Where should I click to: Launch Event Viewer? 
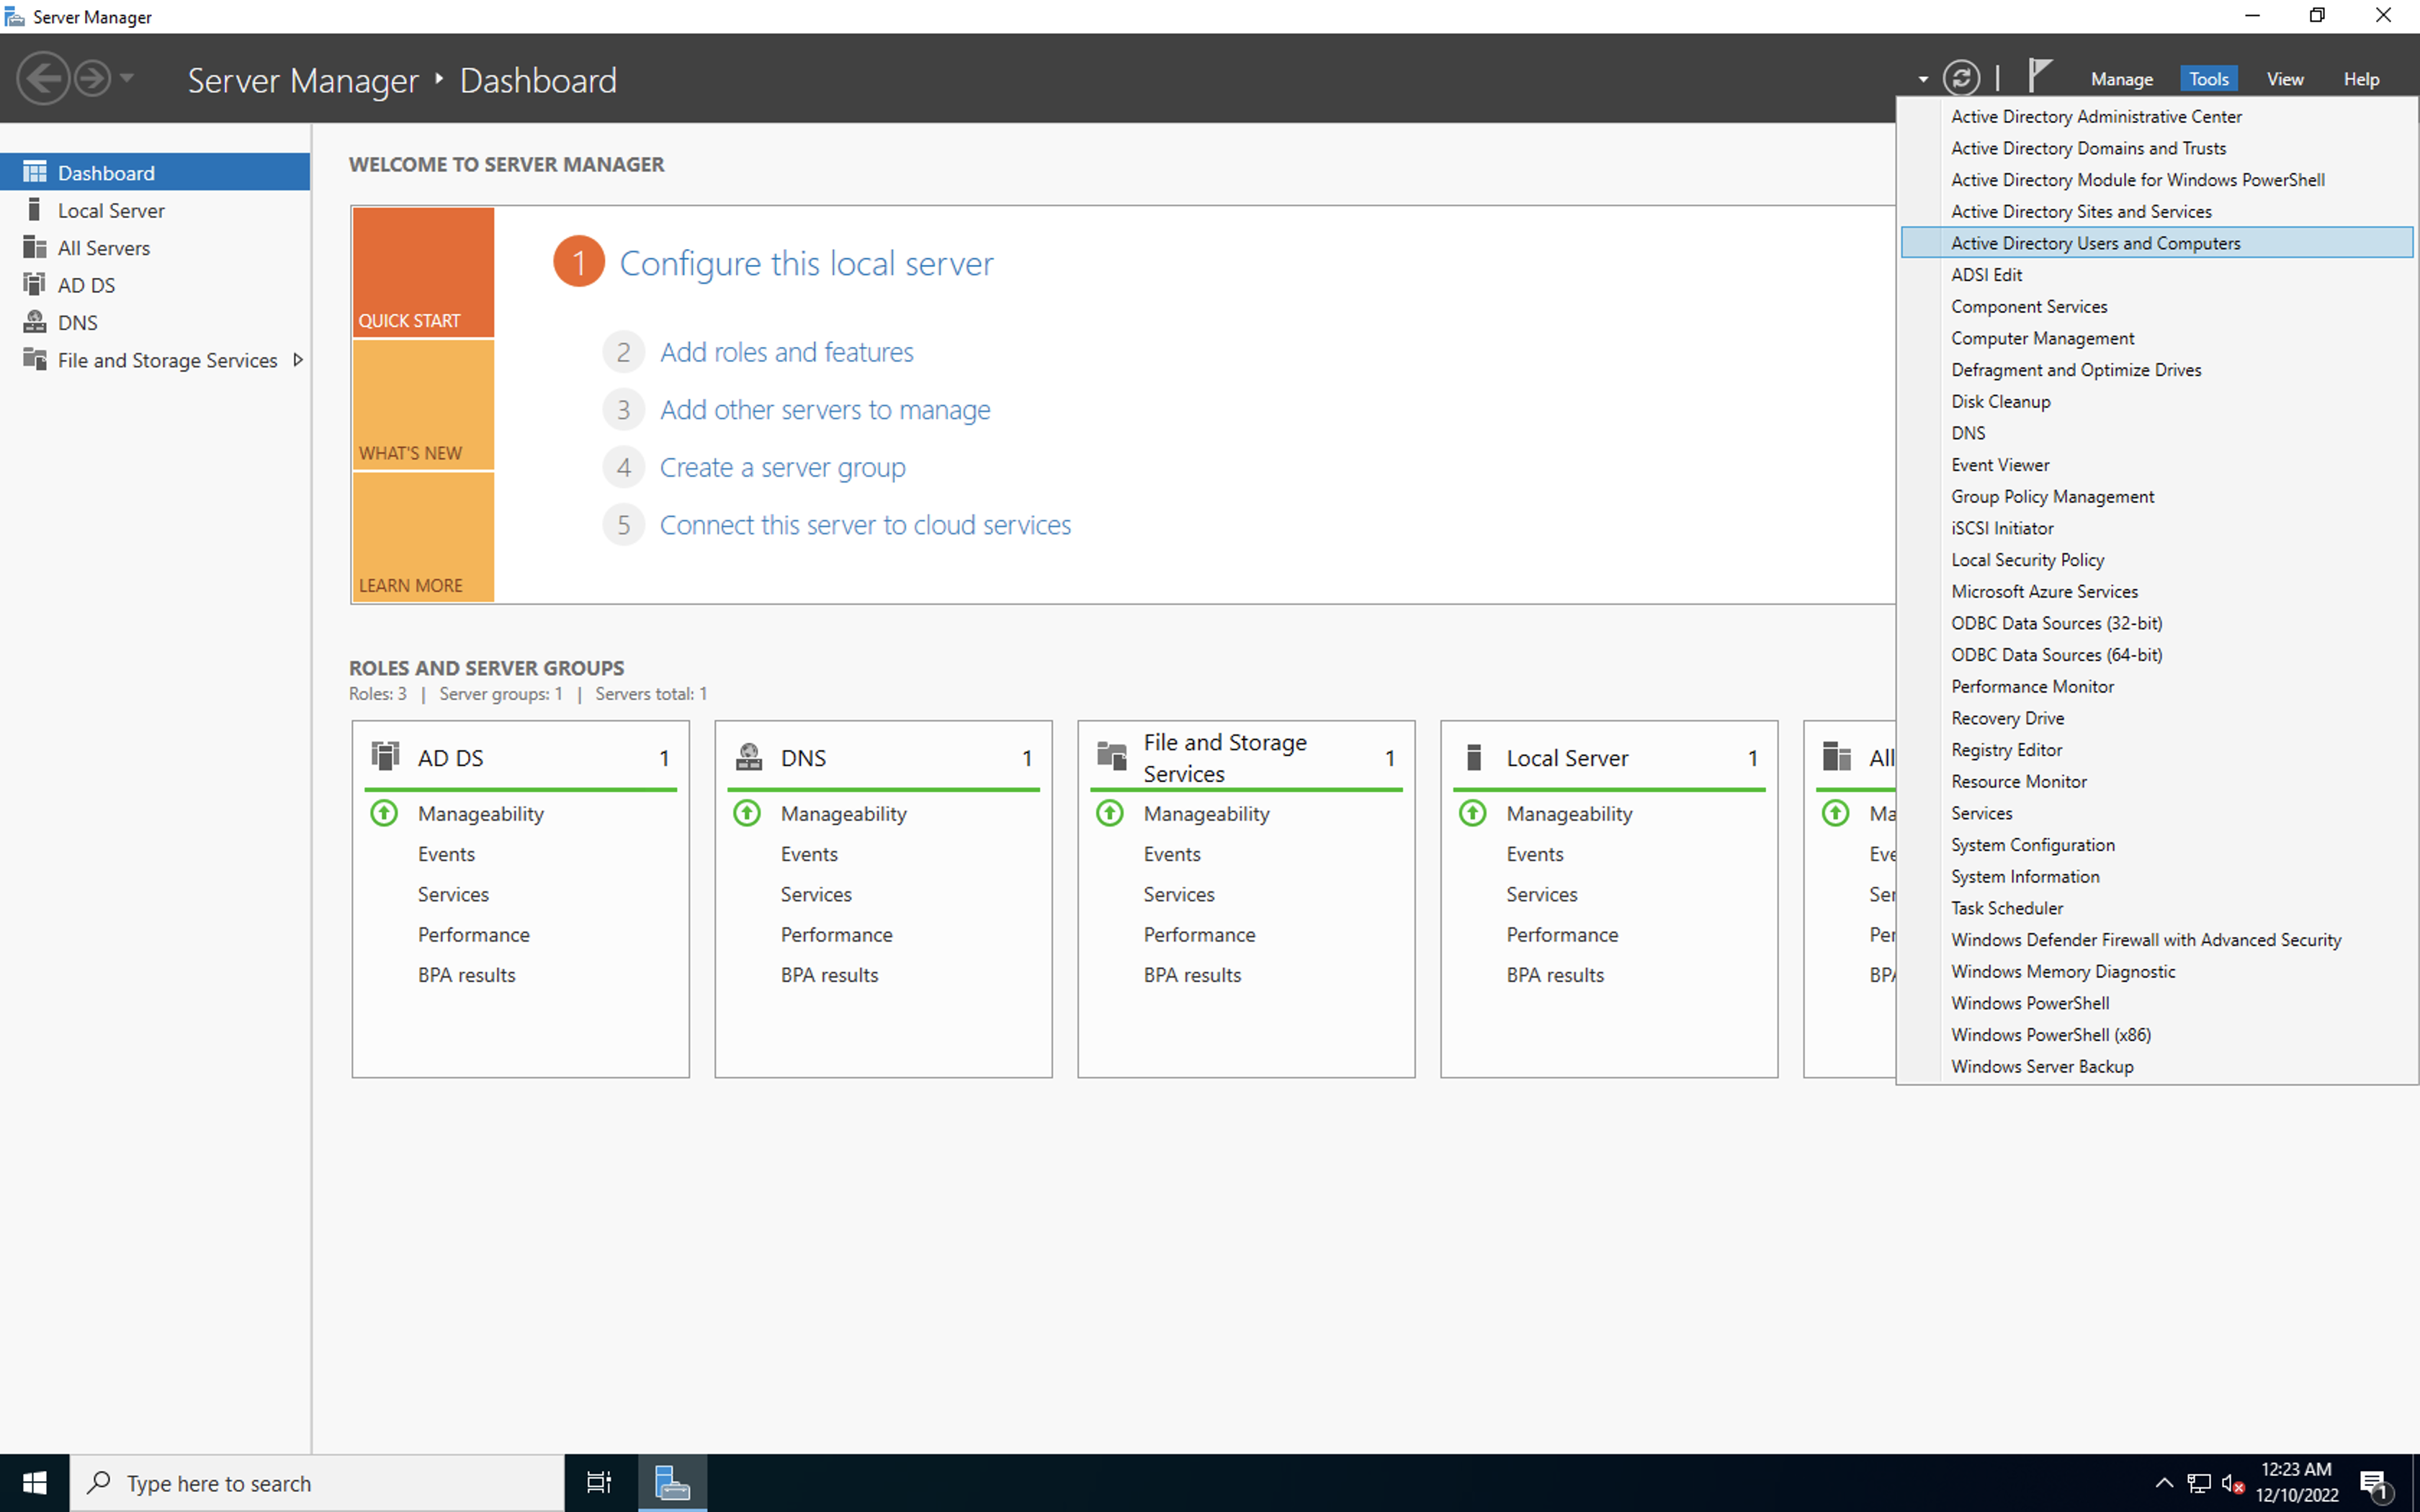(x=2157, y=465)
